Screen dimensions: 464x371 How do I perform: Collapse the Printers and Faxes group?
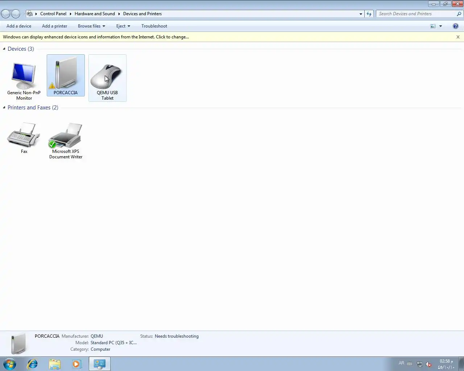(x=4, y=108)
